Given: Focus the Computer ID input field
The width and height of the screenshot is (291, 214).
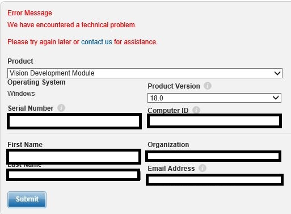Looking at the screenshot, I should (x=214, y=121).
